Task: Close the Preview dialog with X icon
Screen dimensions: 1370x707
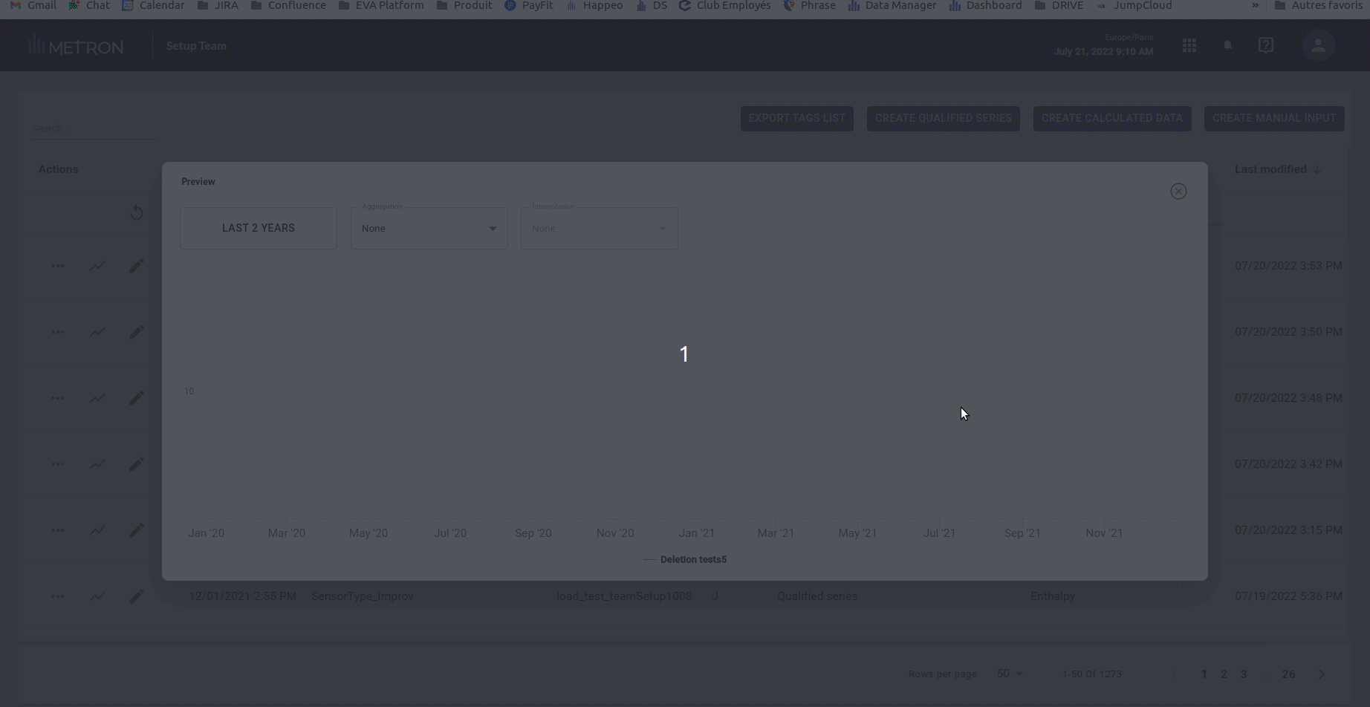Action: [x=1178, y=192]
